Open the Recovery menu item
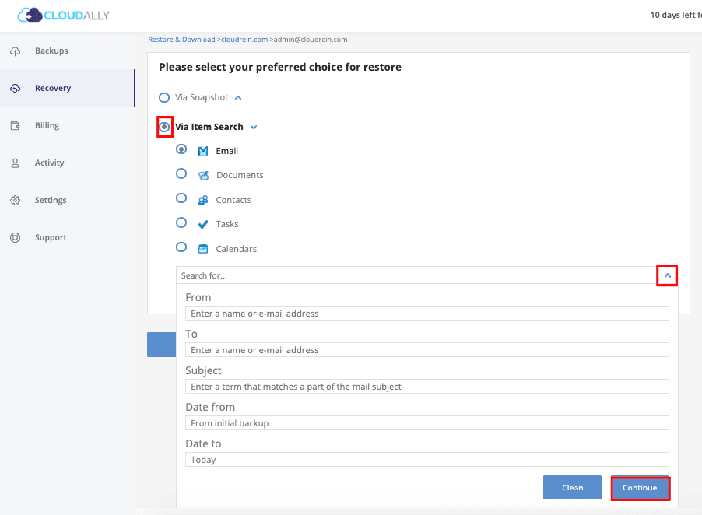The height and width of the screenshot is (515, 702). (x=67, y=88)
